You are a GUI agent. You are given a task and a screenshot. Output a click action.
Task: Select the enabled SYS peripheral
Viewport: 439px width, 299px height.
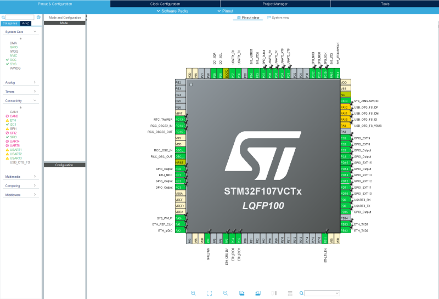click(x=13, y=64)
